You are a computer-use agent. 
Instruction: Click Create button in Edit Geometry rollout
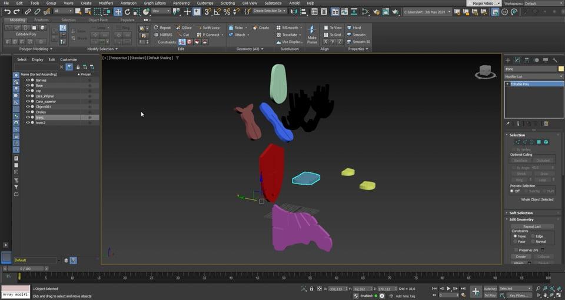point(521,257)
